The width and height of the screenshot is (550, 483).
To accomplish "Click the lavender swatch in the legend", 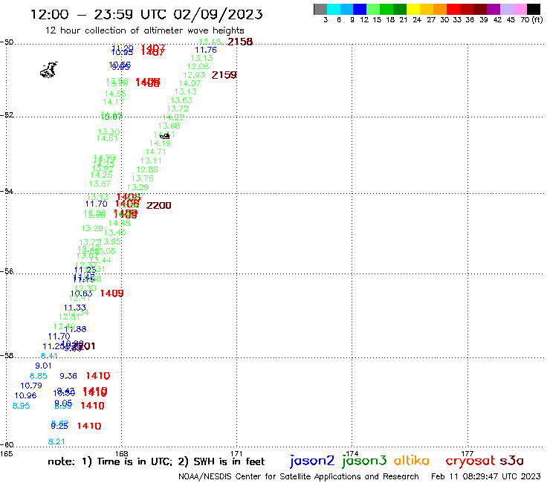I will coord(507,9).
